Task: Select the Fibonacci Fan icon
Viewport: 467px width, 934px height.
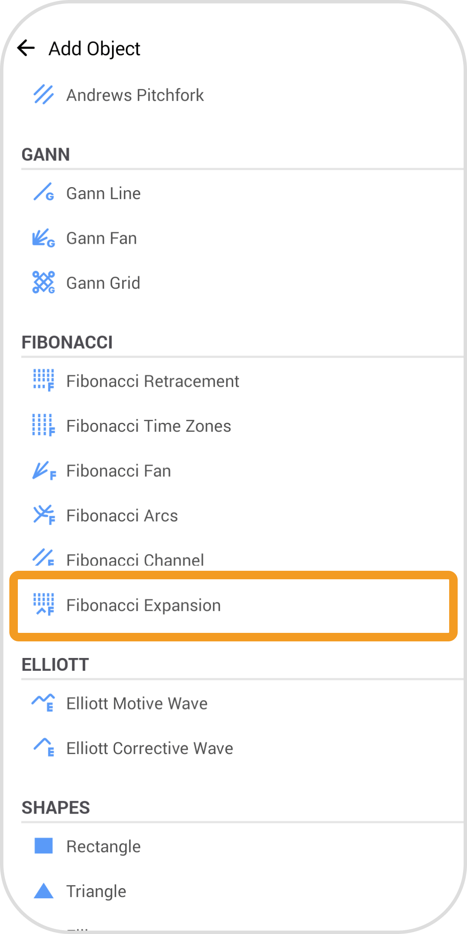Action: (x=43, y=470)
